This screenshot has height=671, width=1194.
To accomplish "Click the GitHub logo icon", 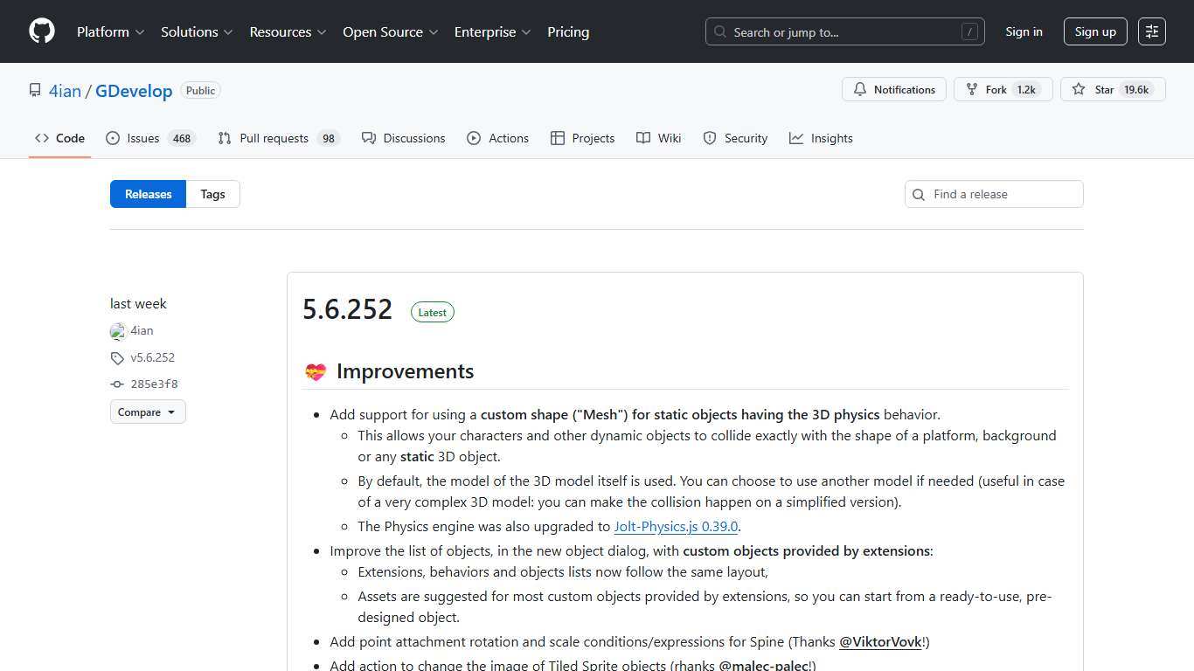I will (x=41, y=31).
